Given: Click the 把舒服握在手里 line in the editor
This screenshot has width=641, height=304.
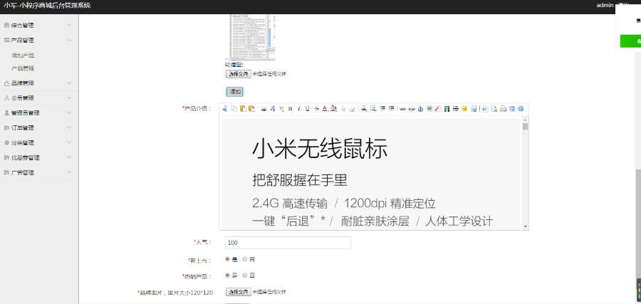Looking at the screenshot, I should pyautogui.click(x=300, y=180).
